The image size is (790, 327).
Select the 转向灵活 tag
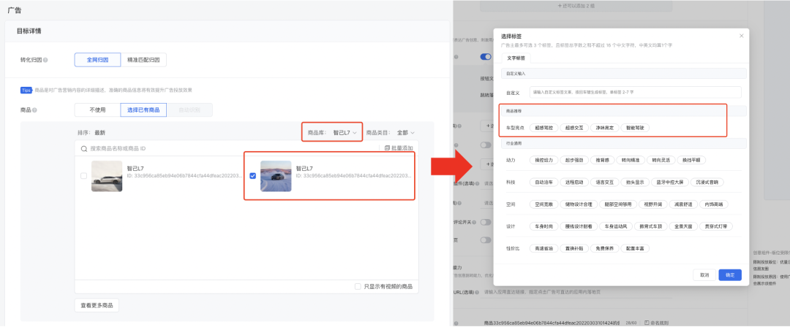click(x=661, y=160)
